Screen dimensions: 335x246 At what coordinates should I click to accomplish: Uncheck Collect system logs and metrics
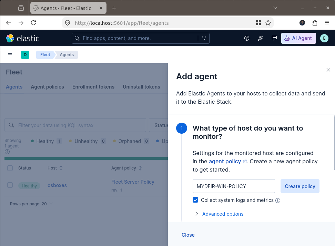195,200
